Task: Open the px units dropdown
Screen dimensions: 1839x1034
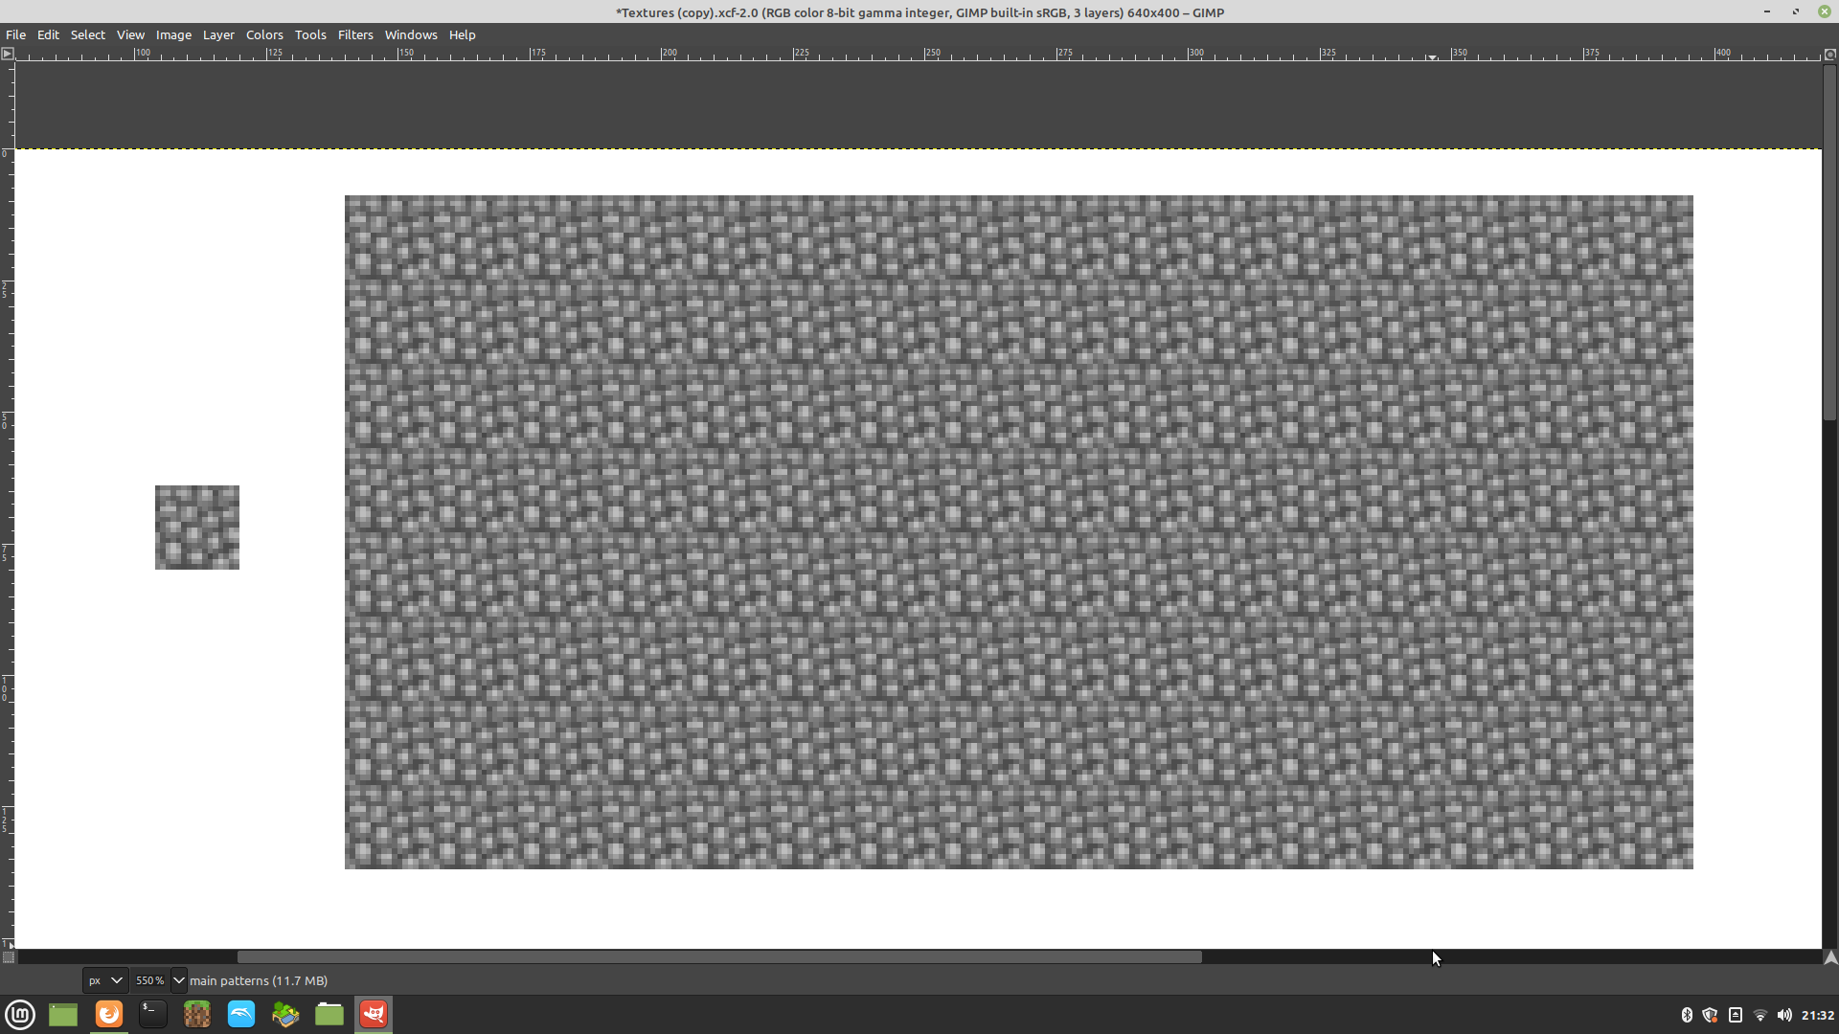Action: pos(103,980)
